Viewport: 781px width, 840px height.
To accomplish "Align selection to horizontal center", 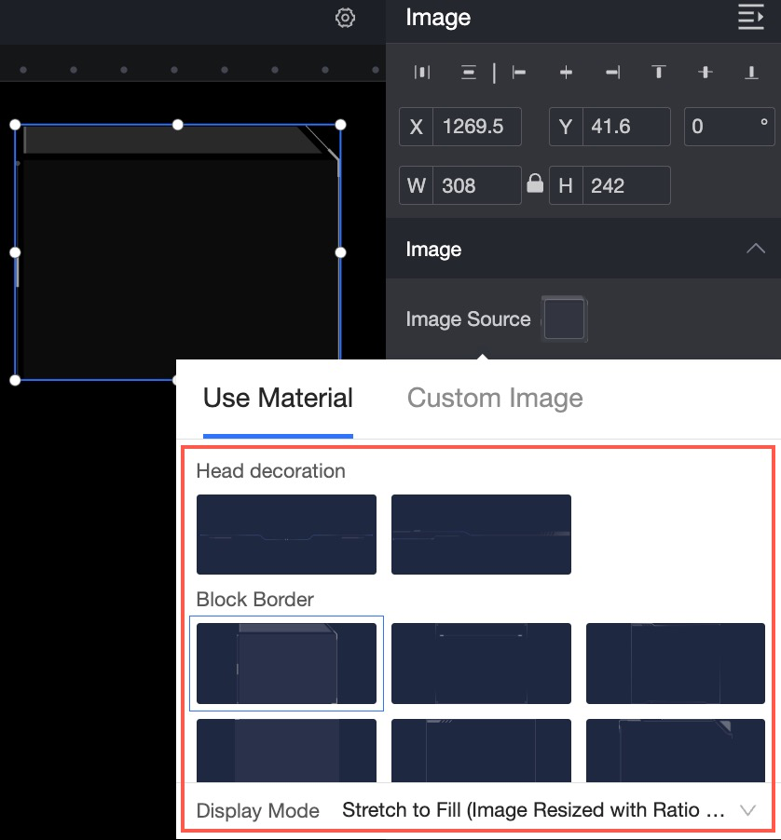I will coord(566,72).
